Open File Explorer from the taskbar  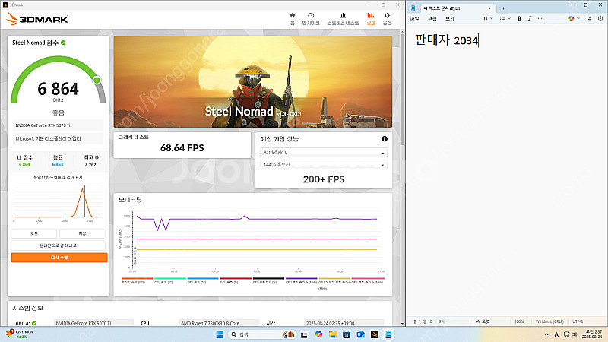coord(332,334)
